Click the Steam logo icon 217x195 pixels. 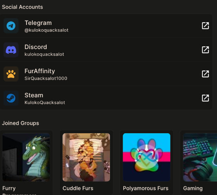point(11,98)
